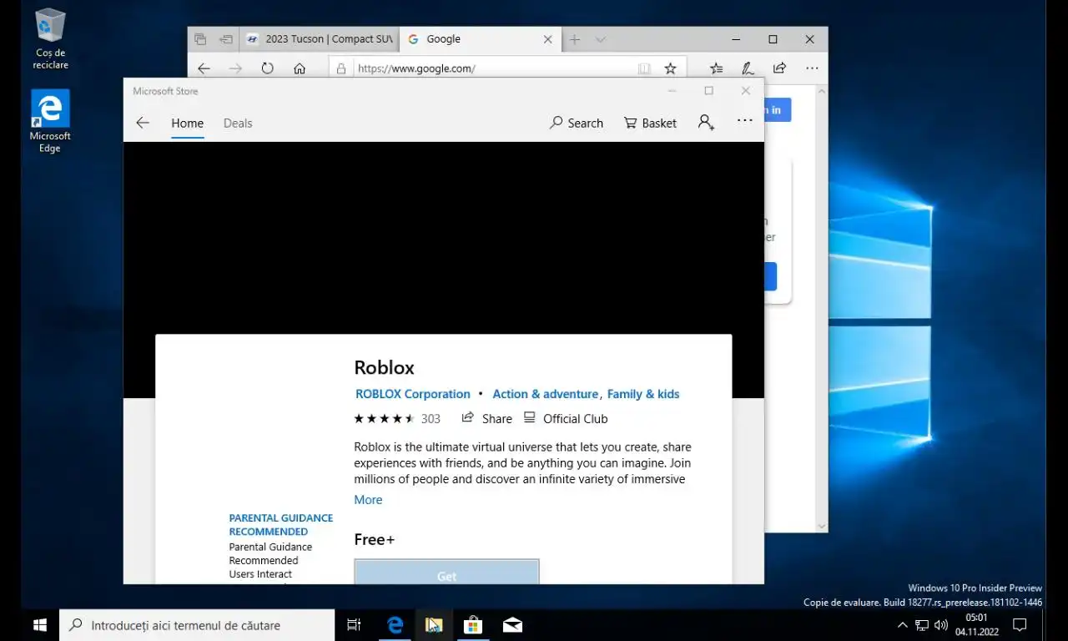This screenshot has height=641, width=1068.
Task: Click Edge browser back arrow
Action: coord(204,68)
